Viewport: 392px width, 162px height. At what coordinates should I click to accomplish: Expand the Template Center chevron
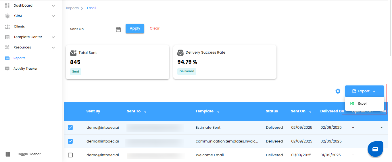pos(53,37)
